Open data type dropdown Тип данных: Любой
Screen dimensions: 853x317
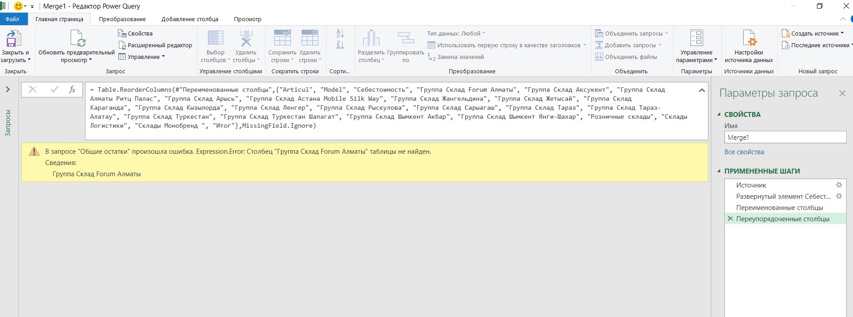[x=456, y=33]
